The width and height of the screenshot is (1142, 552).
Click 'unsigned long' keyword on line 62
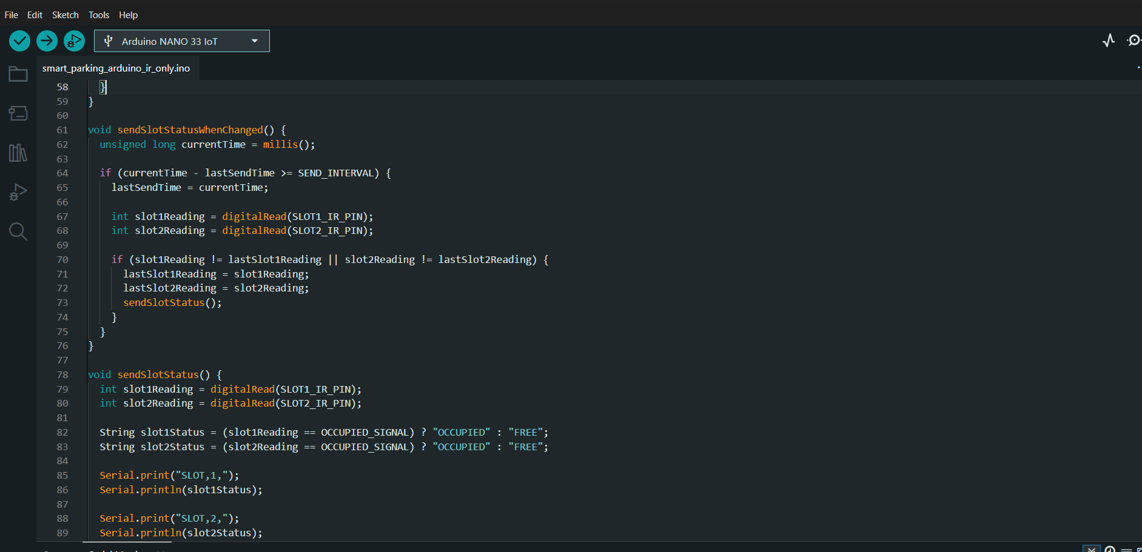pos(138,145)
